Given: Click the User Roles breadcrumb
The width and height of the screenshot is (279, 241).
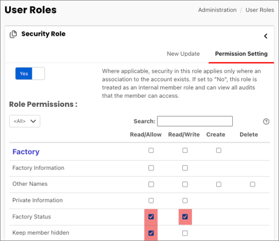Looking at the screenshot, I should pos(260,10).
